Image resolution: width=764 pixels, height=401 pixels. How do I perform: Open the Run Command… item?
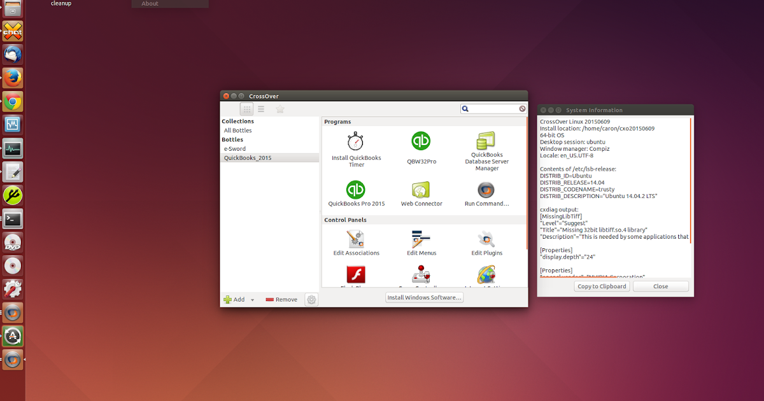(486, 190)
